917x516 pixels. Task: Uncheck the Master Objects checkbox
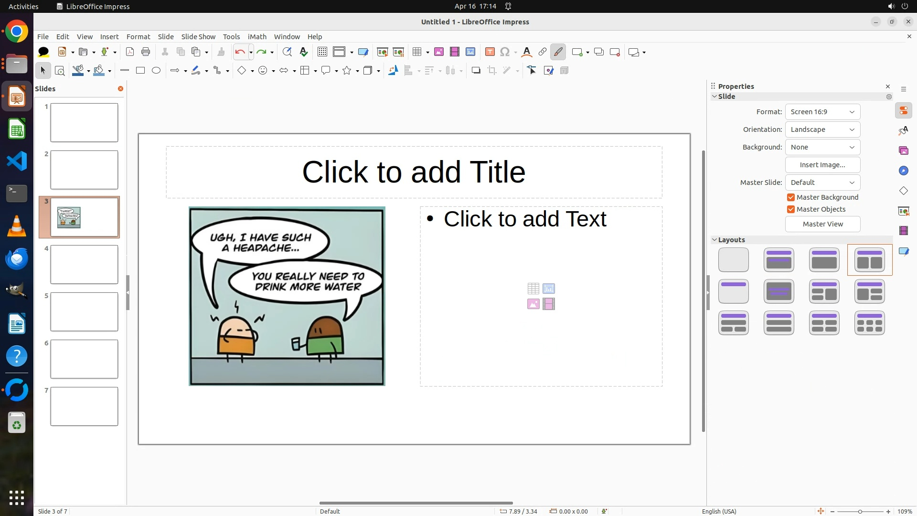pyautogui.click(x=791, y=209)
